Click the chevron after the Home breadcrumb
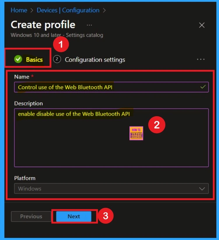 [32, 11]
